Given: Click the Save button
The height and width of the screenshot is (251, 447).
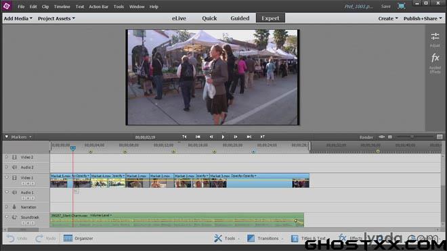Looking at the screenshot, I should coord(386,6).
